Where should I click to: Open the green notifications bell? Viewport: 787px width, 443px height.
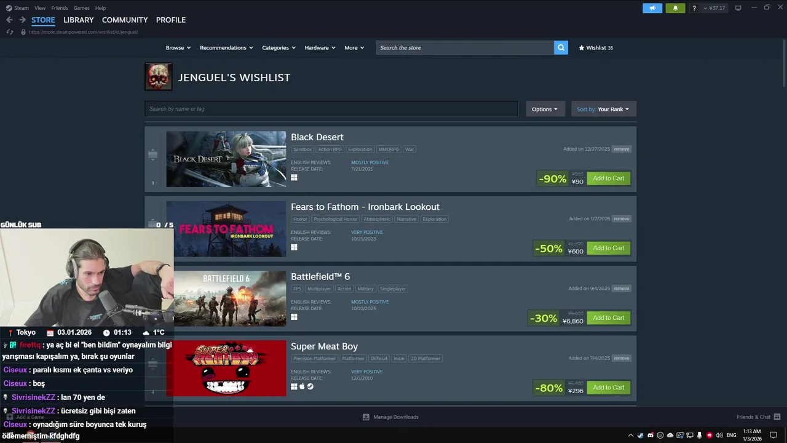click(x=675, y=8)
